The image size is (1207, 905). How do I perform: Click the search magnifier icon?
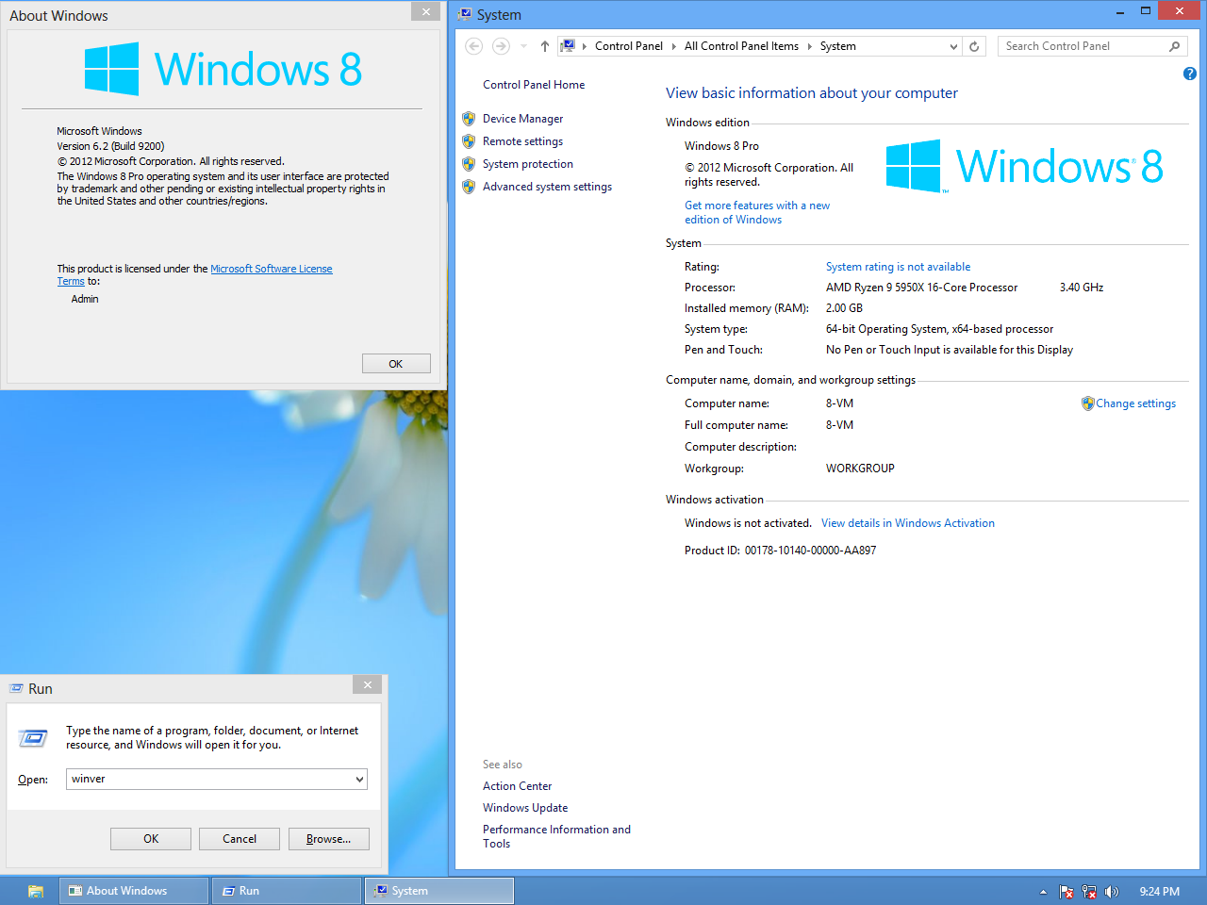pyautogui.click(x=1174, y=46)
